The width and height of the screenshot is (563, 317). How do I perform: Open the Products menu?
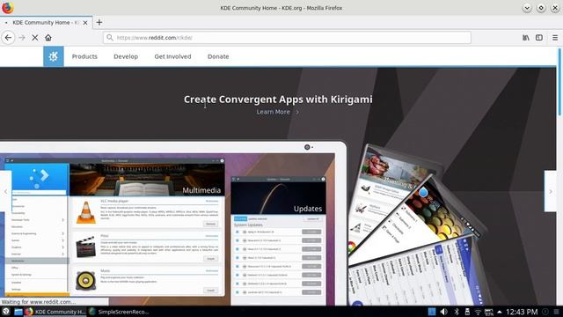coord(84,56)
